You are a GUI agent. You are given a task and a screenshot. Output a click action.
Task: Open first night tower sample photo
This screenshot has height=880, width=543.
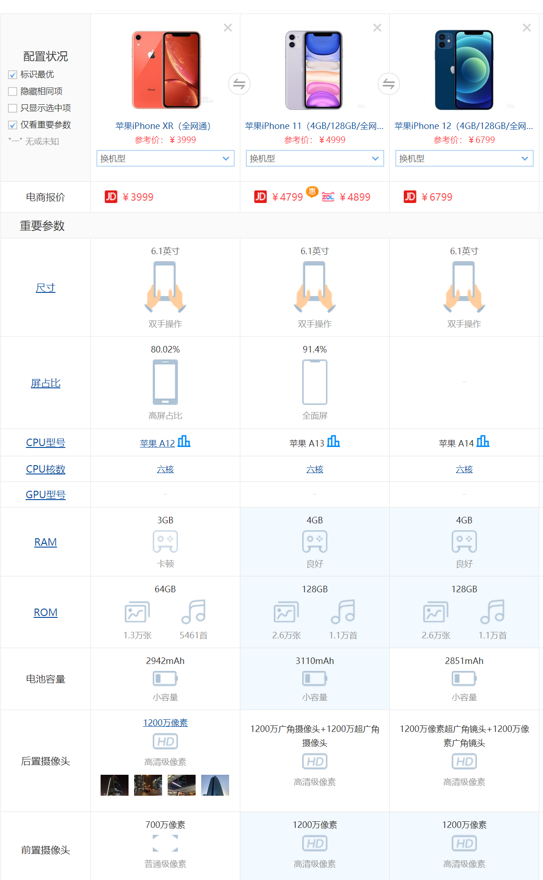click(115, 785)
